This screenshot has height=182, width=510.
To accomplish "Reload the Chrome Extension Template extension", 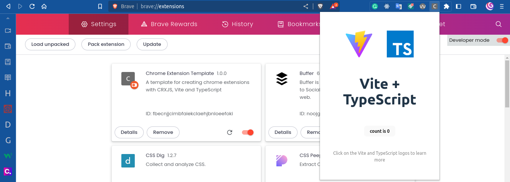I will click(230, 132).
